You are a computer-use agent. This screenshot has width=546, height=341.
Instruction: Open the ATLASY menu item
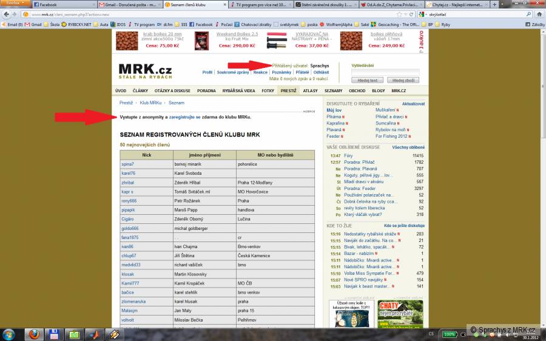310,91
